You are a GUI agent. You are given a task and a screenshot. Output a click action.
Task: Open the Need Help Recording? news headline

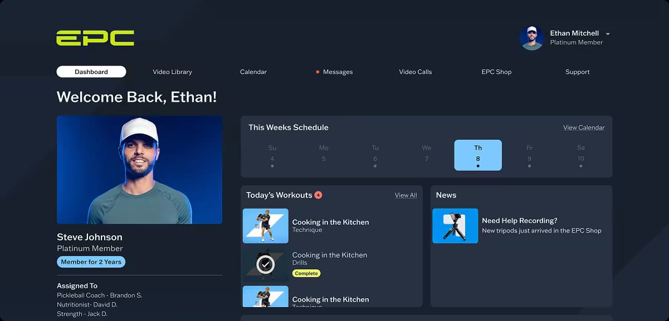pos(520,221)
